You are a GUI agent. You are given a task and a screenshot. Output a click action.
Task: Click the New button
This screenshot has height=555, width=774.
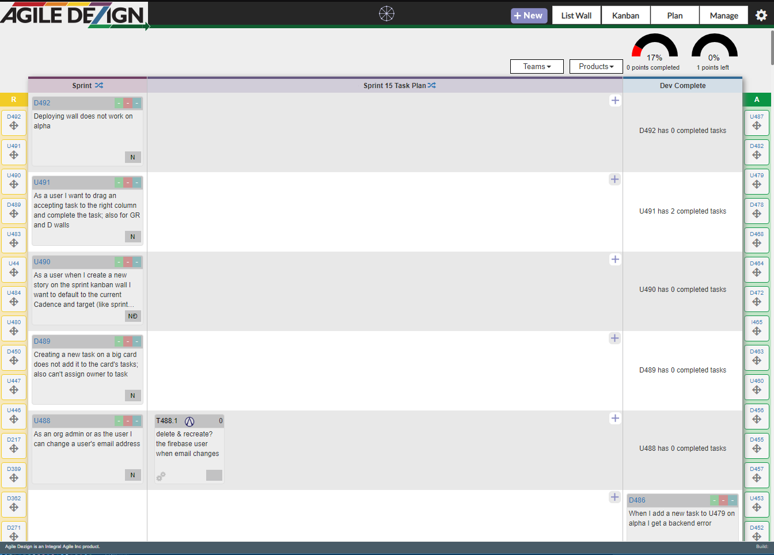tap(529, 16)
